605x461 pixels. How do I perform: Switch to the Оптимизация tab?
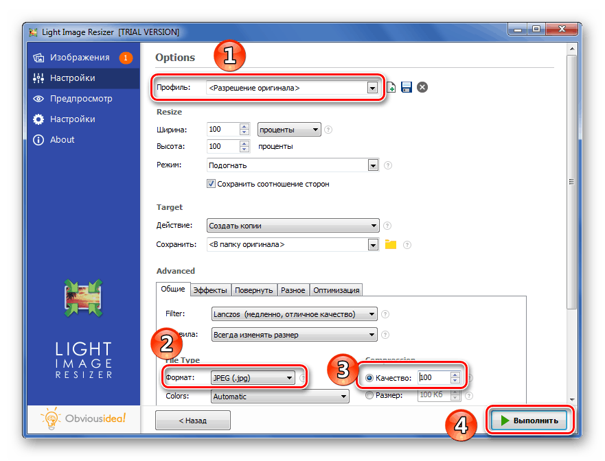coord(336,290)
